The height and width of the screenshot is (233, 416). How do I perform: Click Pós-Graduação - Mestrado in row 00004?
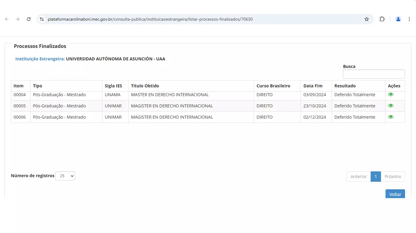click(59, 95)
